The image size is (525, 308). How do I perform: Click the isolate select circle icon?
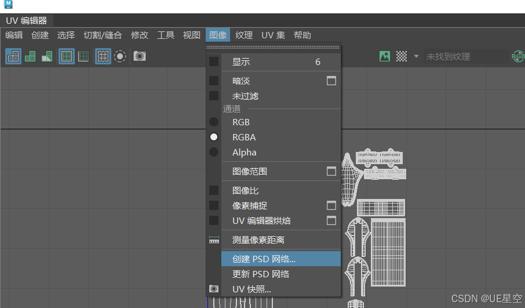pyautogui.click(x=120, y=56)
